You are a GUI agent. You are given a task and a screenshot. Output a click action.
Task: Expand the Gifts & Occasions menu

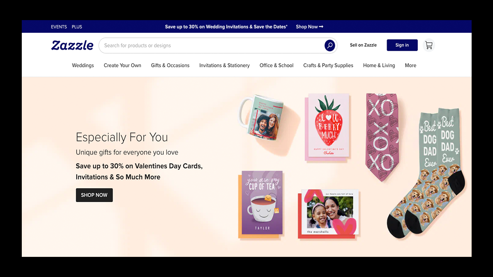pos(170,65)
